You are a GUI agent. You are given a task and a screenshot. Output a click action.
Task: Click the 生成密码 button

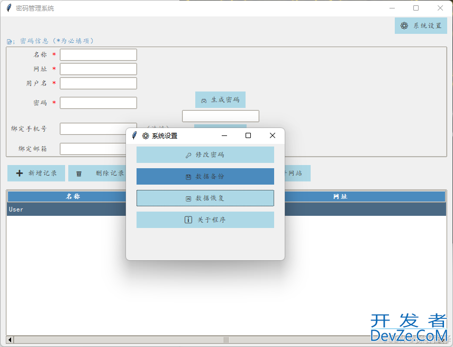coord(220,99)
